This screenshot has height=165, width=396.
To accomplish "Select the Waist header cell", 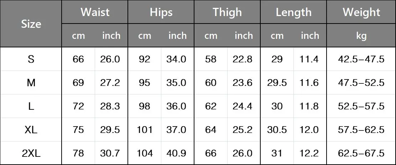I will (x=95, y=12).
